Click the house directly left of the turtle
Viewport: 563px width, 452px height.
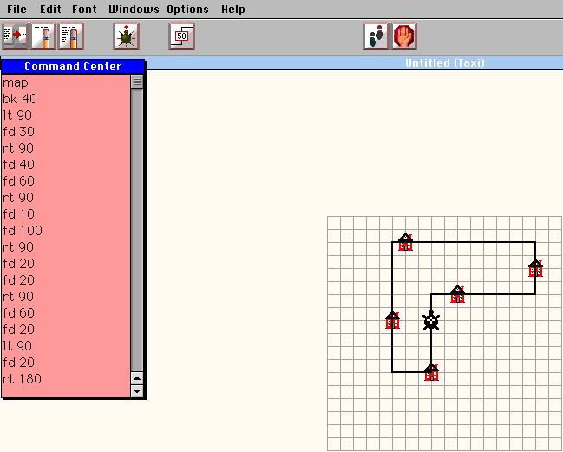coord(392,320)
